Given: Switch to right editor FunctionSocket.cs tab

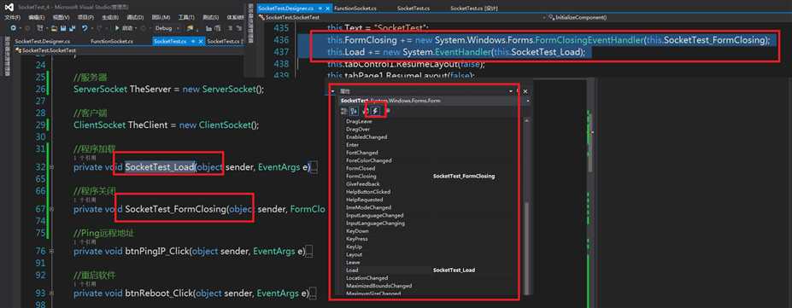Looking at the screenshot, I should [355, 9].
